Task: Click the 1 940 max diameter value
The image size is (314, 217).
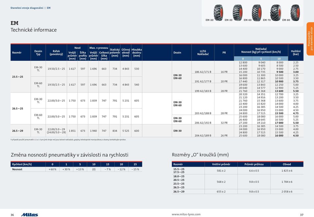Action: pyautogui.click(x=93, y=131)
